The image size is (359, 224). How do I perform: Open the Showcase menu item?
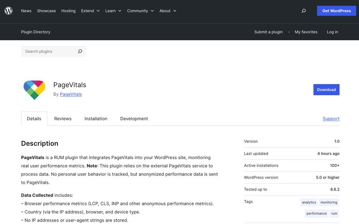pos(47,11)
